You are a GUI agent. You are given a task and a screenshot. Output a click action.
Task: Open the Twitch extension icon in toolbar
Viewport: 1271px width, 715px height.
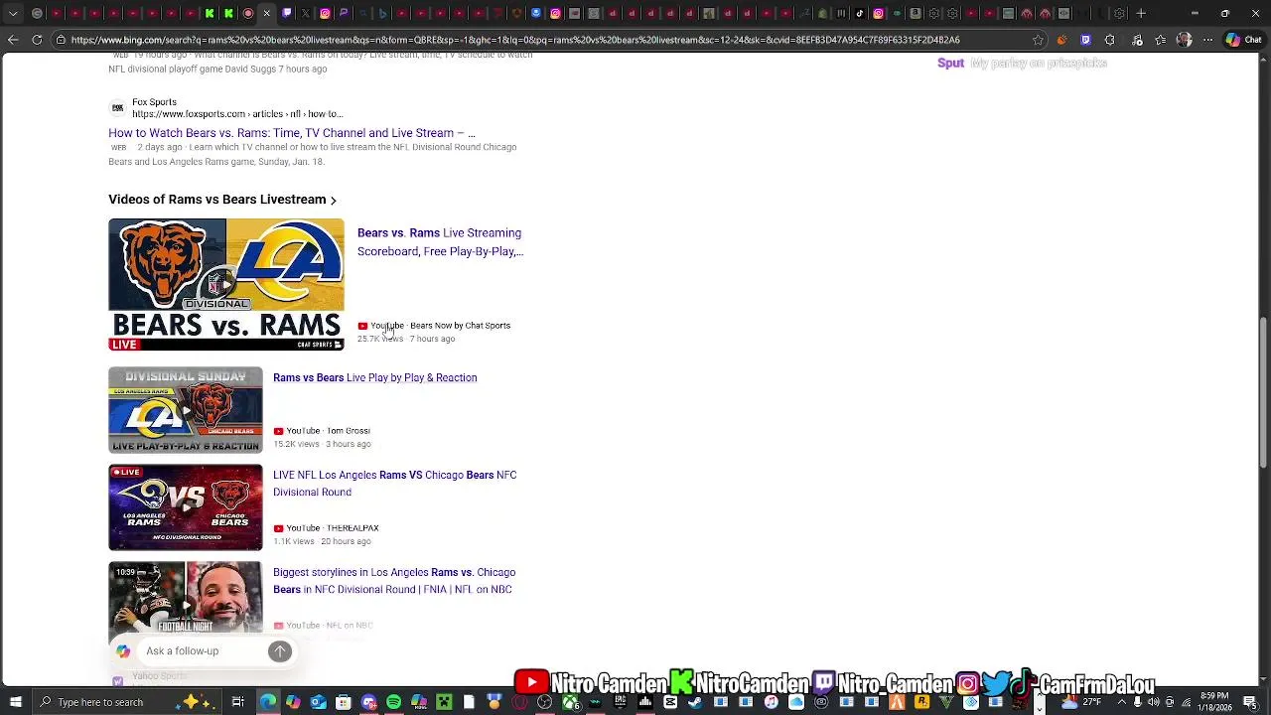(x=1085, y=40)
